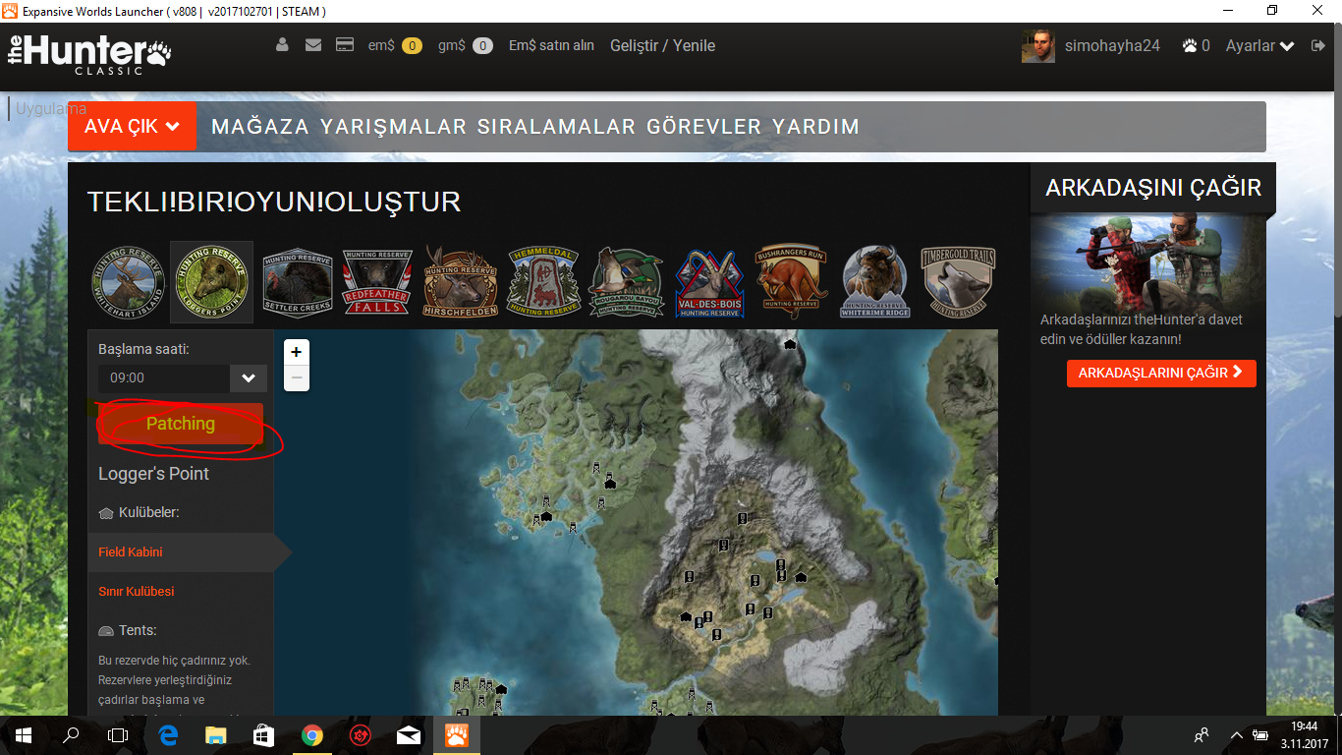Select the Bushrangers Run reserve badge
The height and width of the screenshot is (755, 1342).
pyautogui.click(x=791, y=283)
